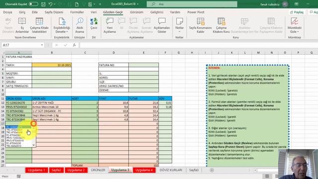Switch to the Sayfa Düzeni tab
318x179 pixels.
pos(54,12)
